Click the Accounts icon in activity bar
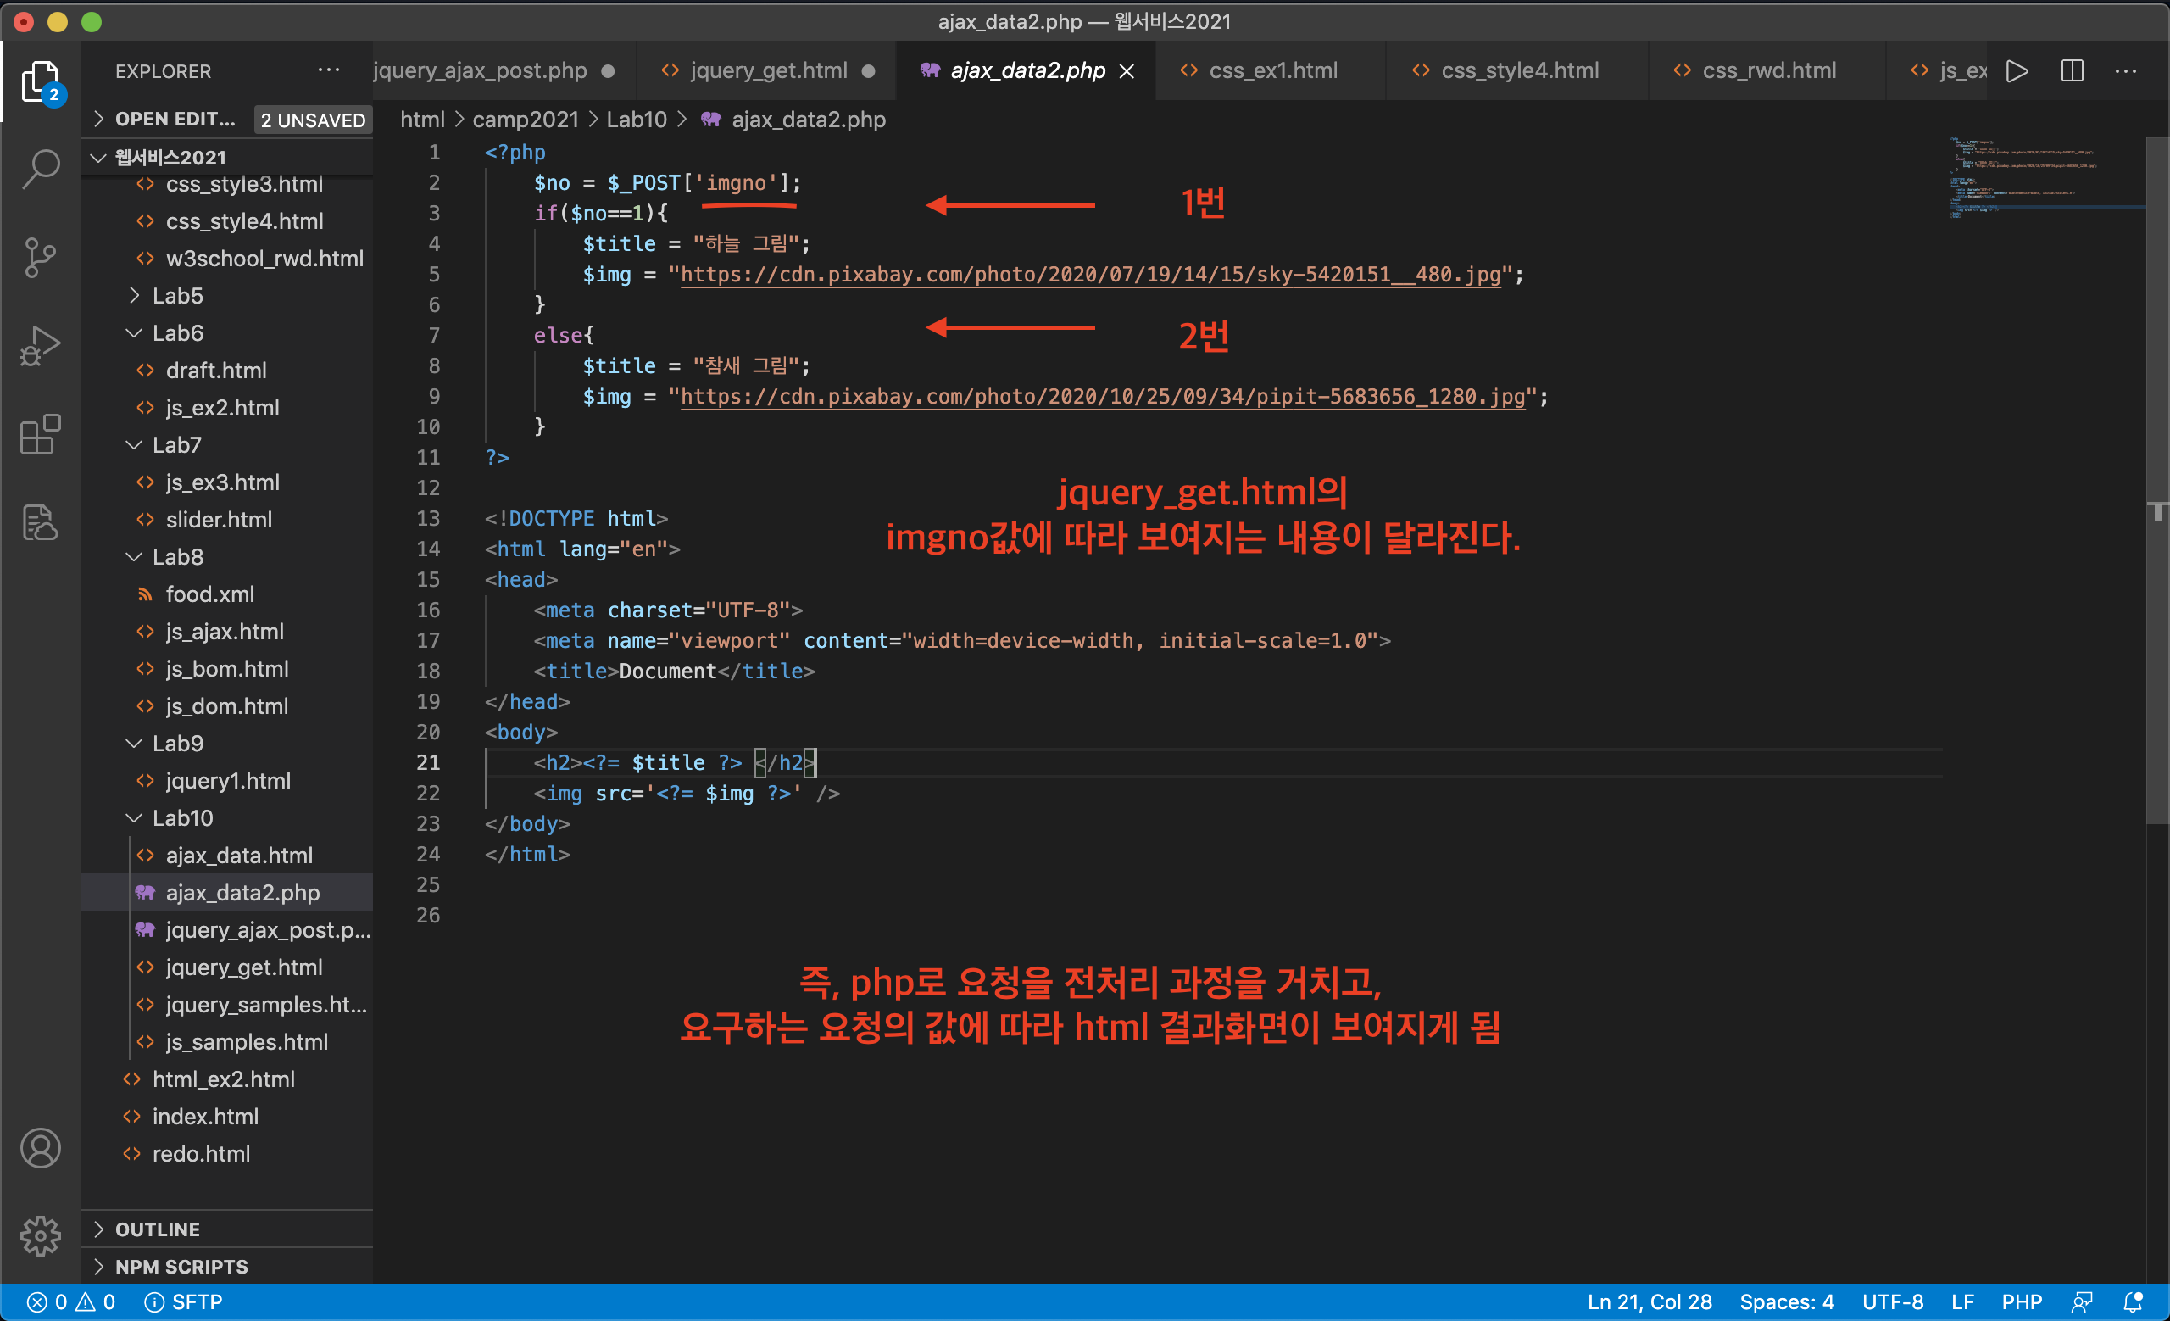This screenshot has height=1321, width=2170. tap(41, 1147)
